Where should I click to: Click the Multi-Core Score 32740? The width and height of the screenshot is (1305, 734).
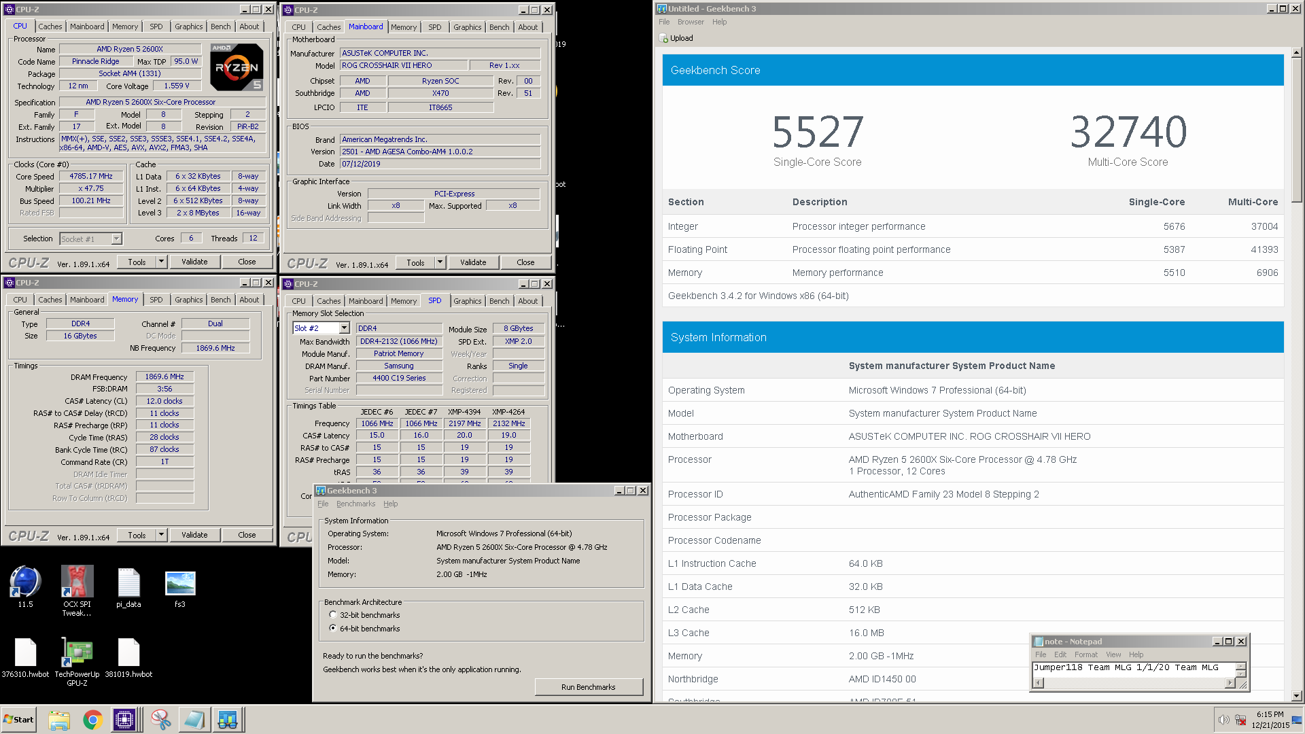point(1128,132)
